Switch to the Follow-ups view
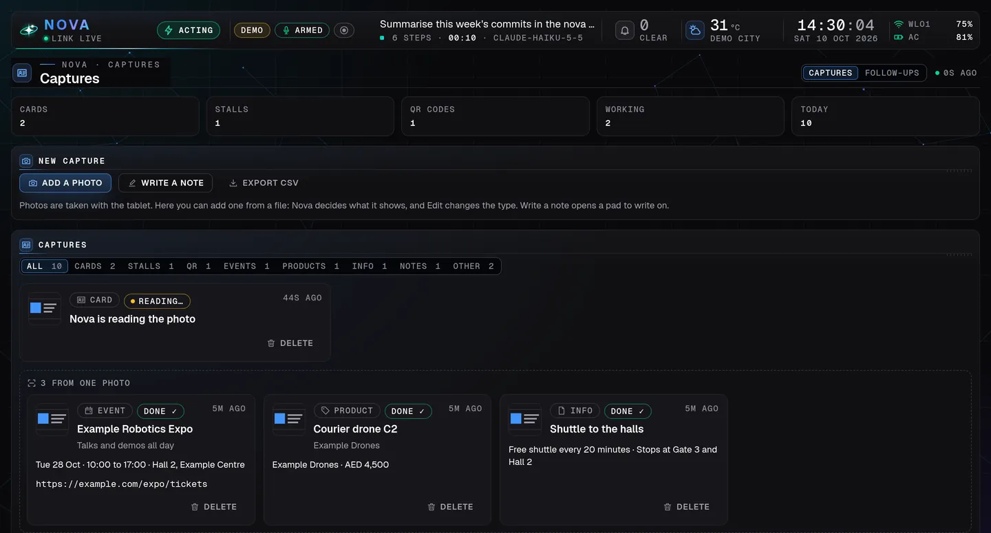 click(x=892, y=73)
